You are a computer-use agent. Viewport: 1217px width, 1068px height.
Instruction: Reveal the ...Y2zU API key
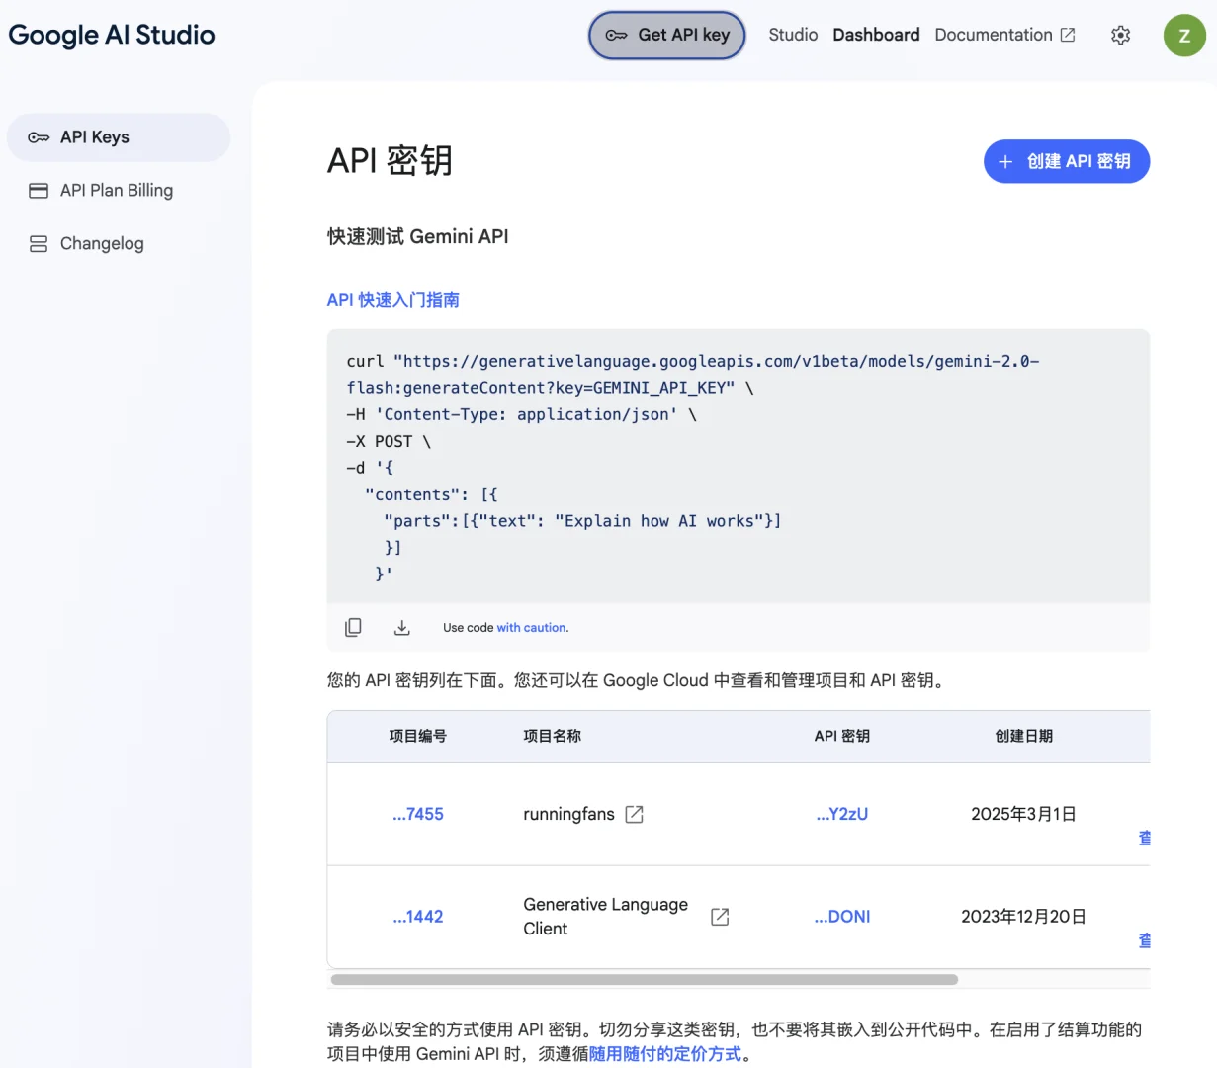pyautogui.click(x=842, y=814)
